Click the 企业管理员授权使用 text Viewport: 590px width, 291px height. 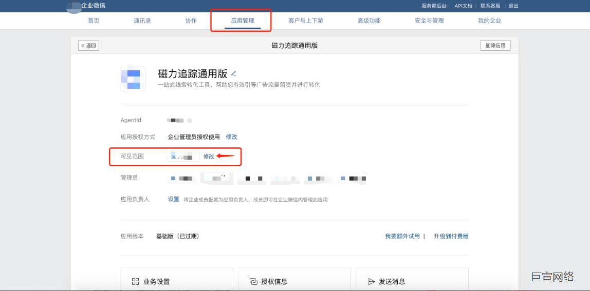194,137
